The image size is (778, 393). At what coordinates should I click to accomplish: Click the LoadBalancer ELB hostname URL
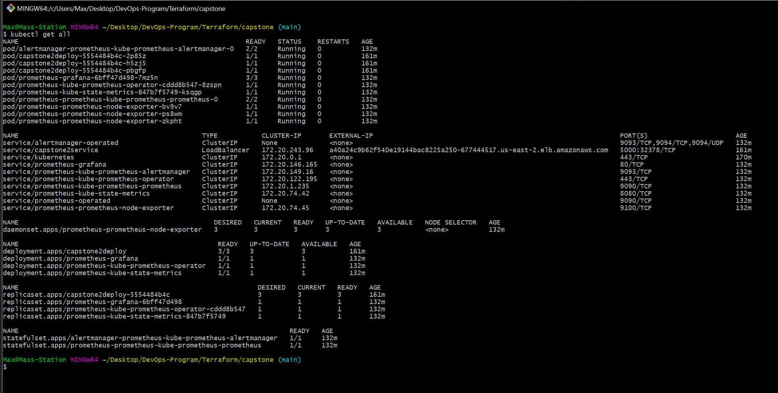[467, 150]
